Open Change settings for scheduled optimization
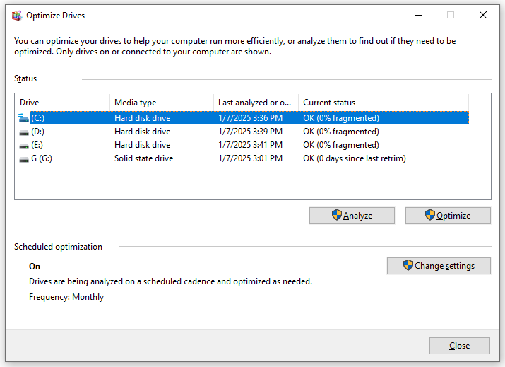This screenshot has height=367, width=505. click(x=439, y=266)
